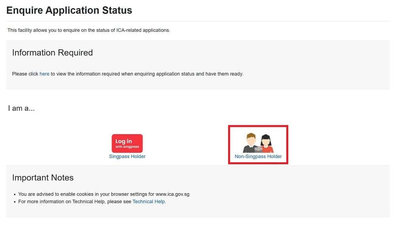Image resolution: width=396 pixels, height=226 pixels.
Task: Click the 'here' link for required information
Action: tap(44, 74)
